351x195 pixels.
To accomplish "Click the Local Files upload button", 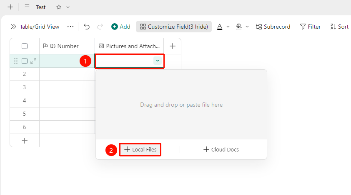I will pos(140,149).
